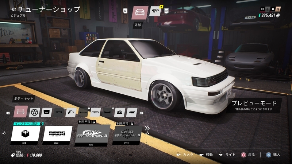Select the locked rear bumper category

107,112
